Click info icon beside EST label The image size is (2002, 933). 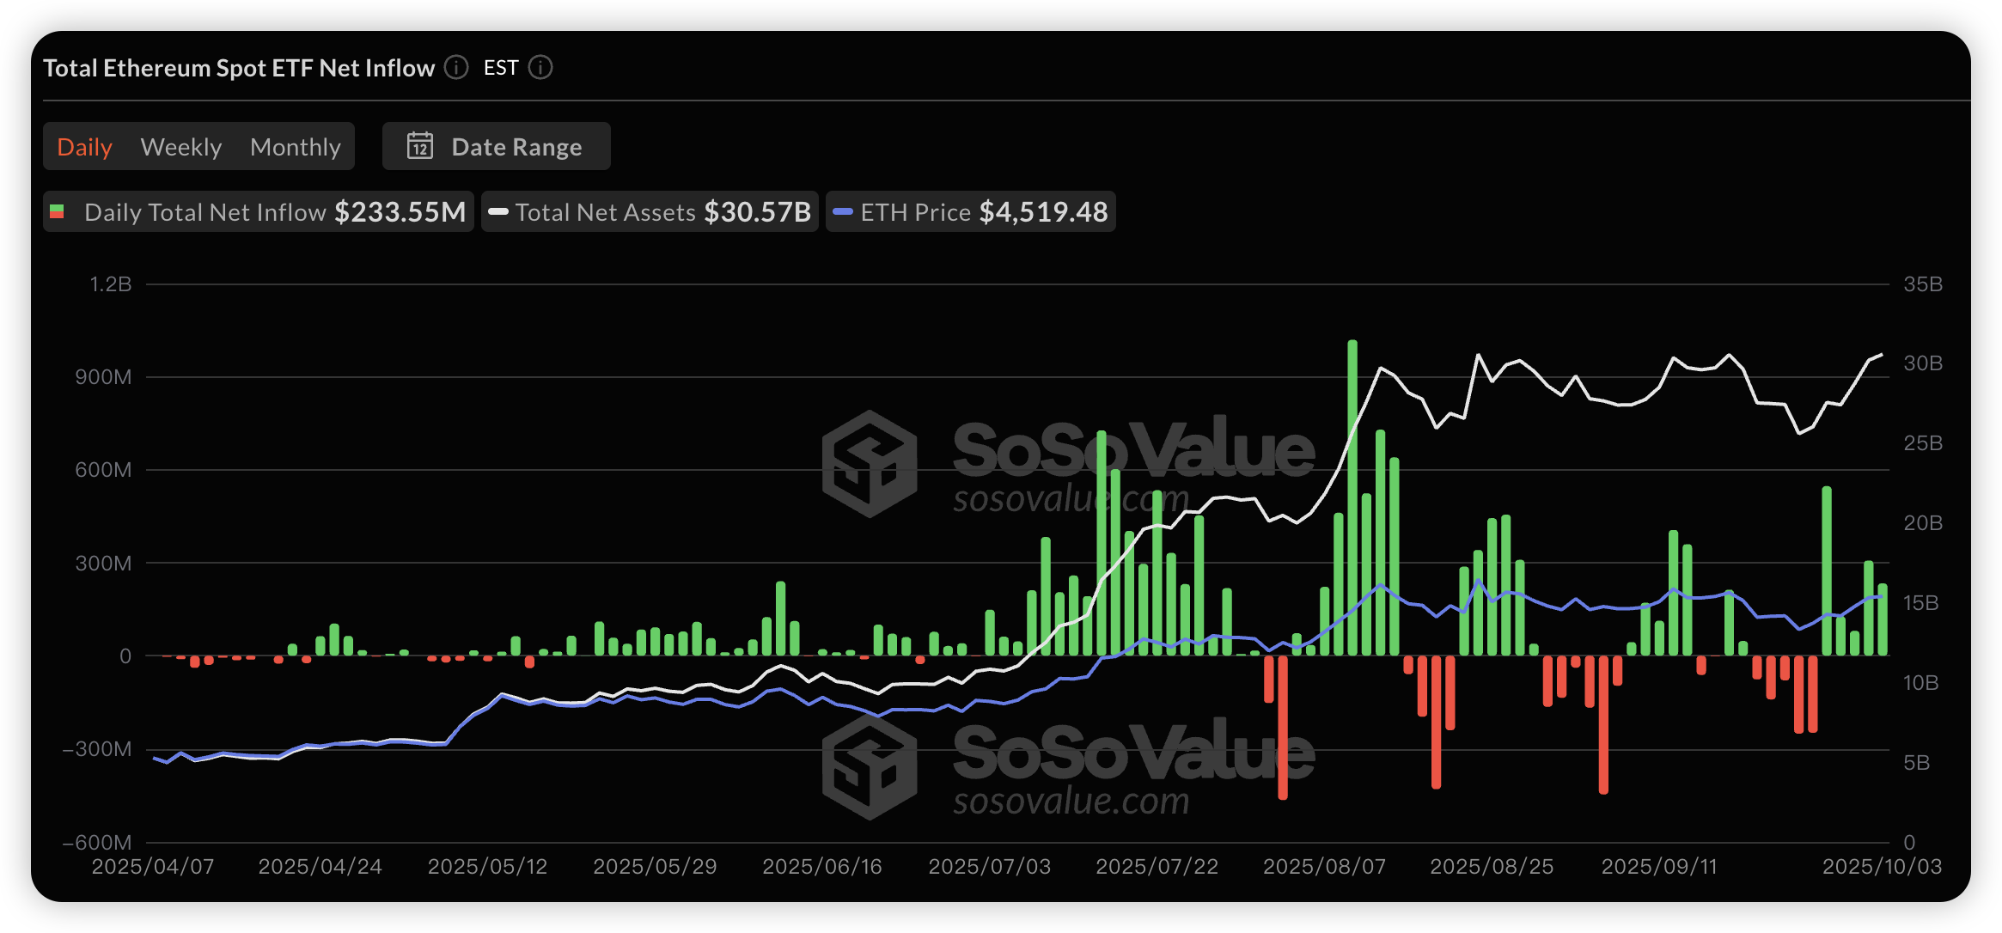(540, 67)
